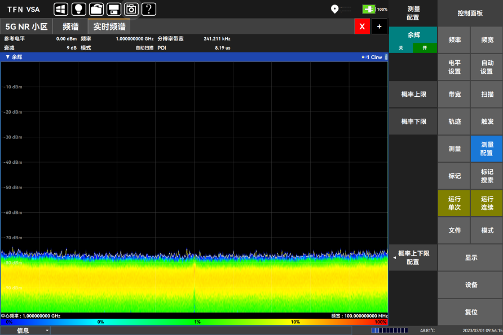Toggle 运行单次 single run mode
Screen dimensions: 503x335
(455, 203)
